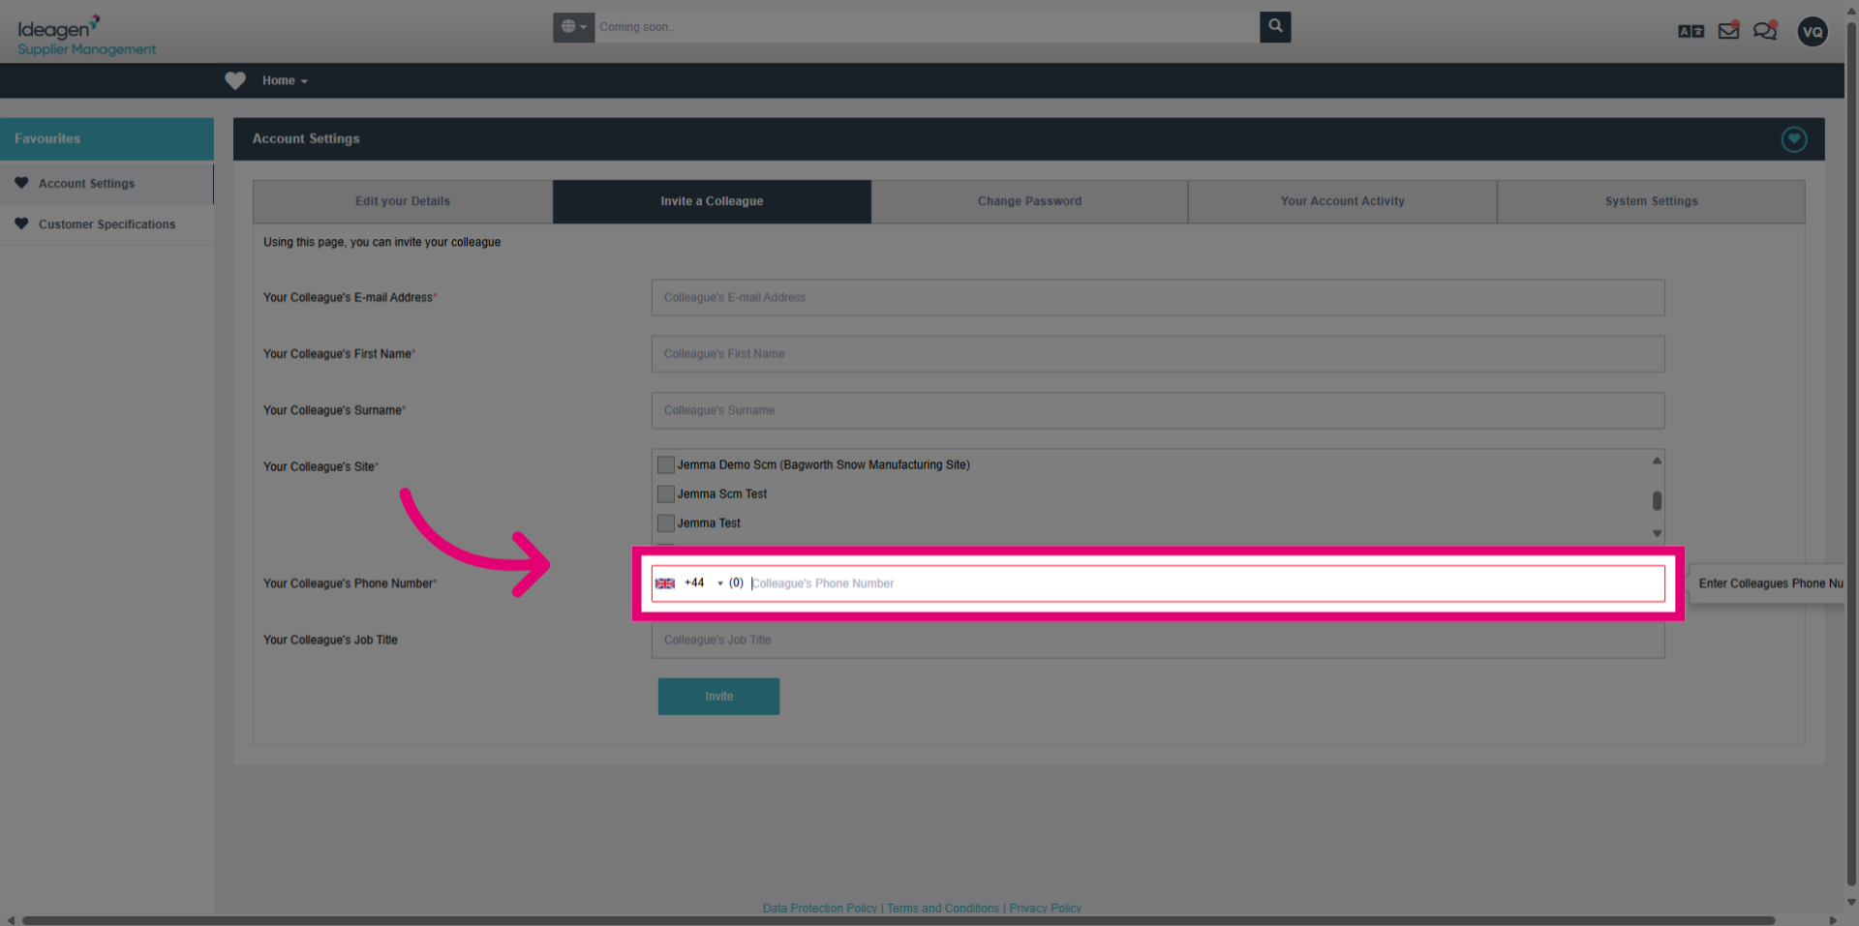Click Your Colleague's Phone Number label
Viewport: 1859px width, 926px height.
click(x=350, y=583)
